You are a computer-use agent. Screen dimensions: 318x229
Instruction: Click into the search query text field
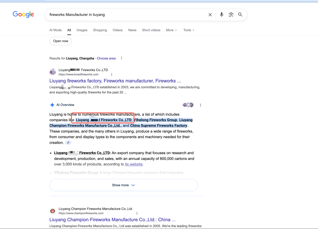(x=126, y=15)
